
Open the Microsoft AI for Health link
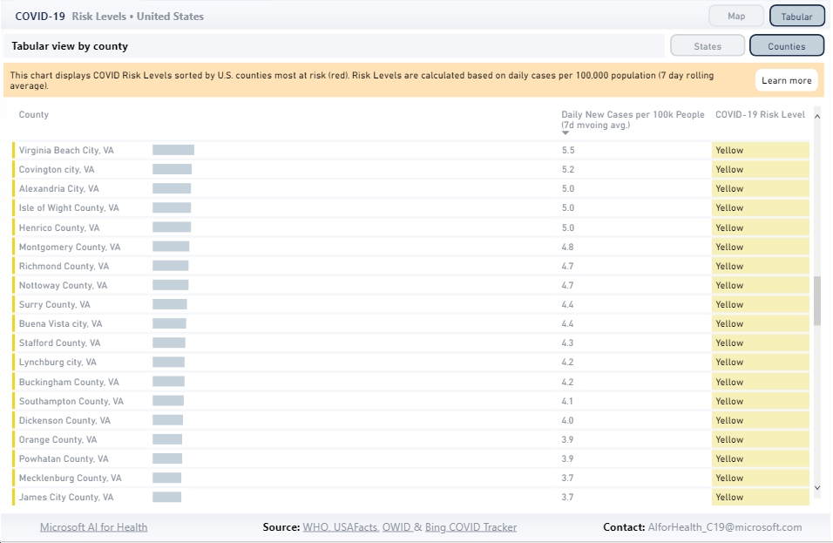(x=93, y=527)
